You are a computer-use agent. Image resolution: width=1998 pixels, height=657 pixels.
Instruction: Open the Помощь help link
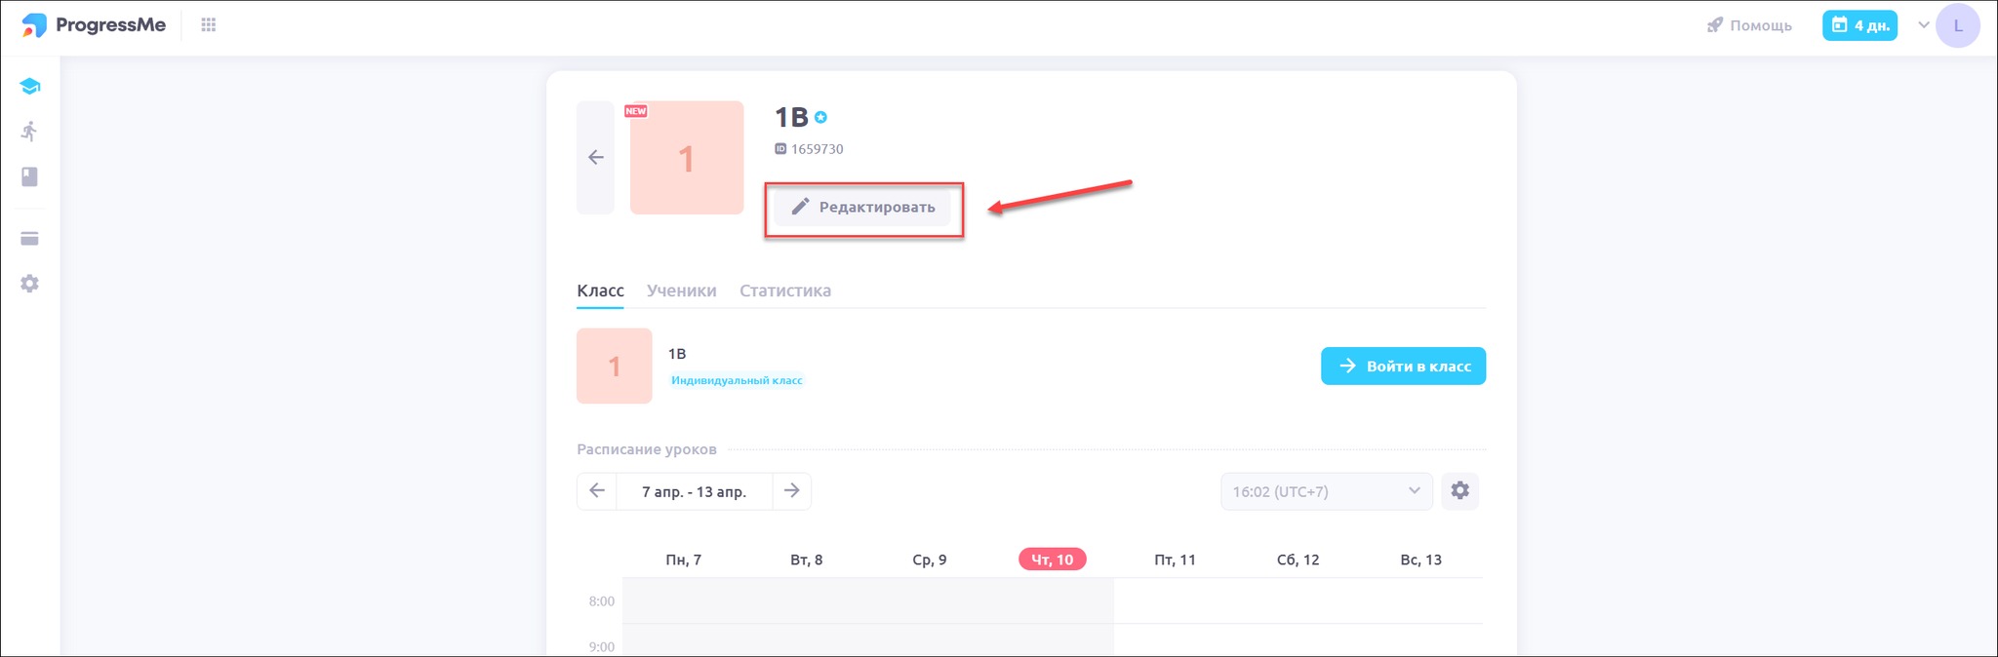pos(1749,25)
